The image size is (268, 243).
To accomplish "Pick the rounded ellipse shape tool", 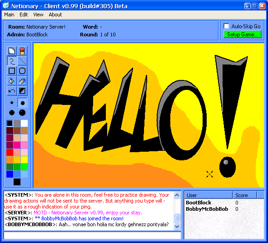I will (x=22, y=71).
